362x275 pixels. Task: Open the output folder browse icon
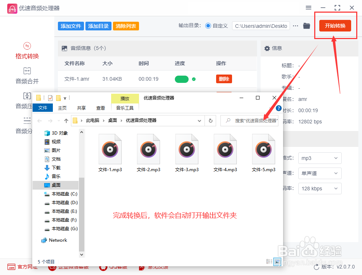[306, 26]
